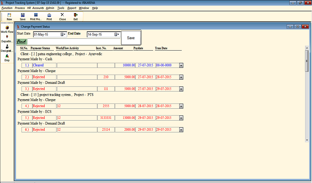Open the Report menu
Viewport: 312px width, 183px height.
click(72, 8)
